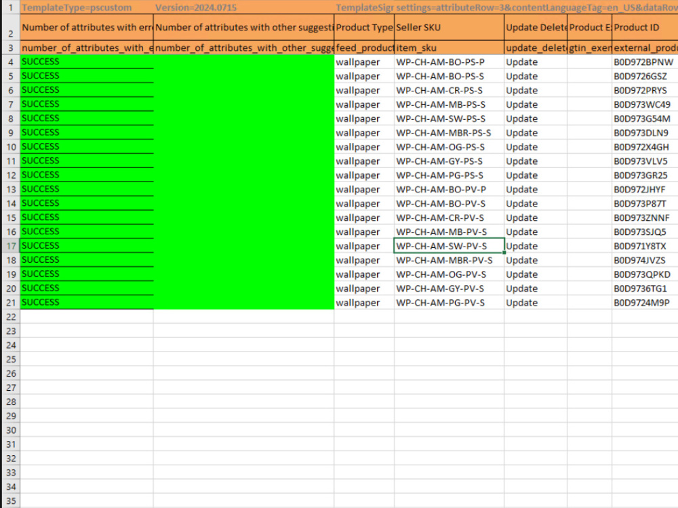Click Product ID cell B0D973P87T

(x=645, y=203)
